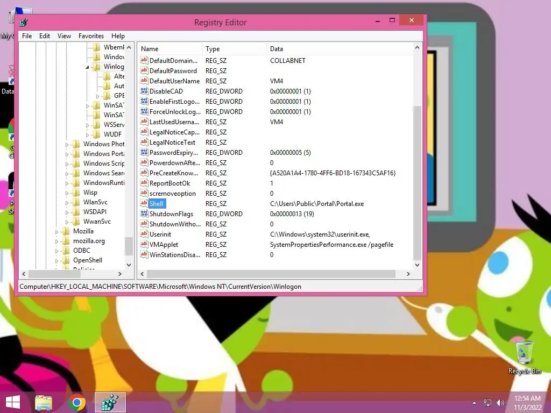551x413 pixels.
Task: Select the WinStationsDisa value icon
Action: point(144,254)
